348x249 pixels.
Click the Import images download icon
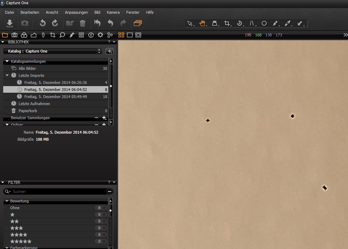tap(10, 23)
